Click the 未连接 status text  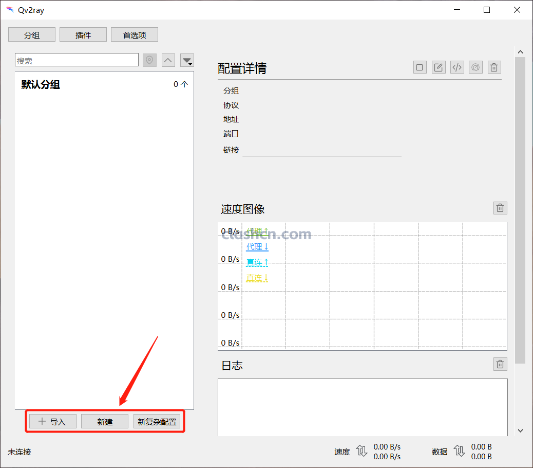click(20, 452)
